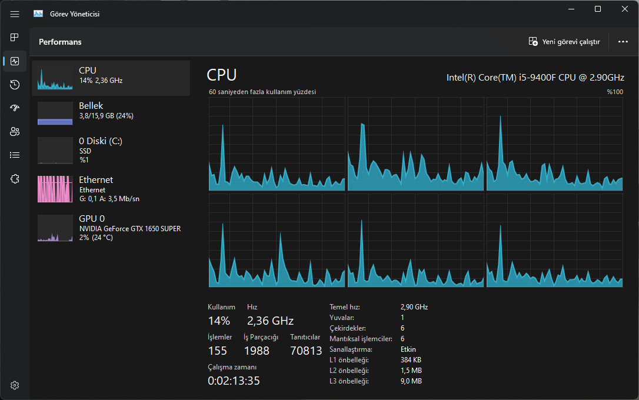
Task: Open the Startup apps page icon
Action: [x=15, y=108]
